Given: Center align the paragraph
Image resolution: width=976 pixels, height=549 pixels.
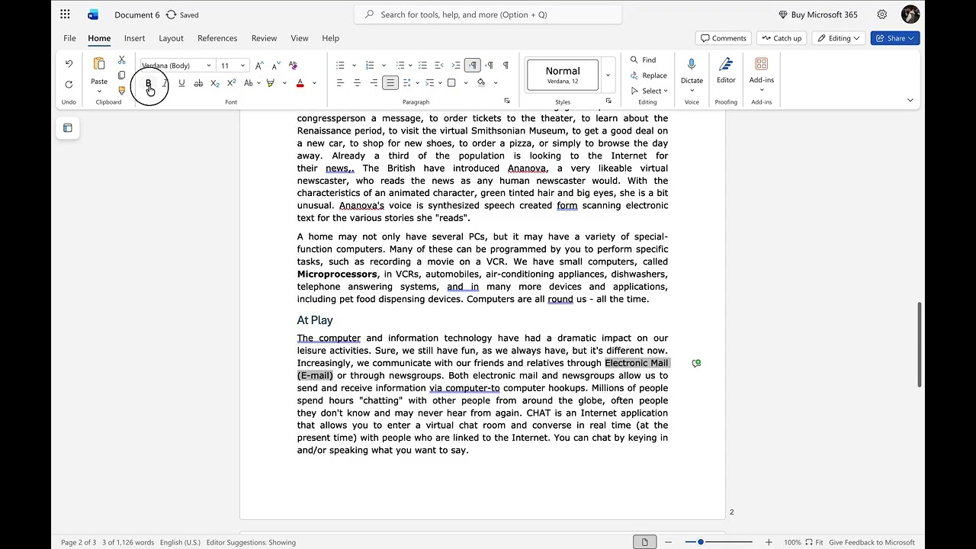Looking at the screenshot, I should click(357, 83).
